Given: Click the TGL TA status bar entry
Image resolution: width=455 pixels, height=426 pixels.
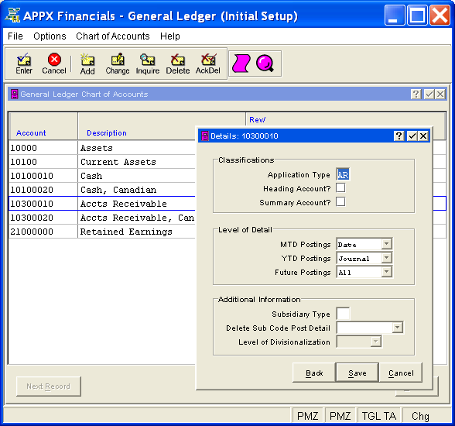Looking at the screenshot, I should pyautogui.click(x=379, y=416).
